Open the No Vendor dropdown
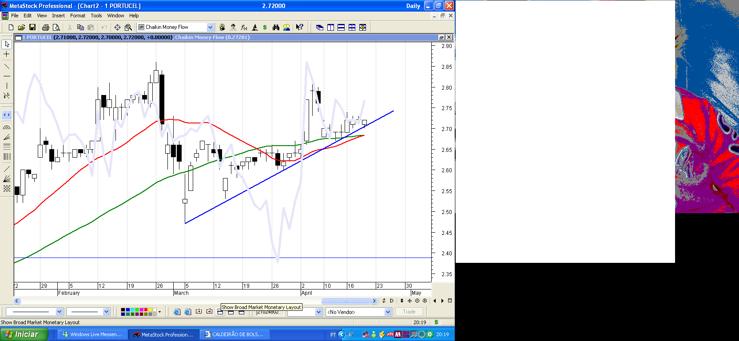 [x=388, y=312]
